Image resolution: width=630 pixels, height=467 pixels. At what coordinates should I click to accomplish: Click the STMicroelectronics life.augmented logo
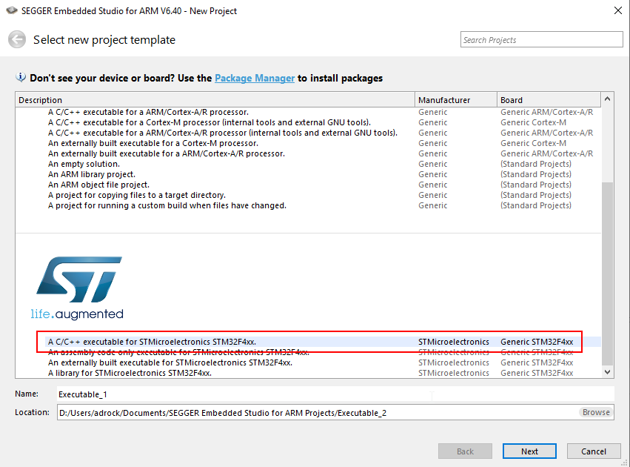pos(80,286)
